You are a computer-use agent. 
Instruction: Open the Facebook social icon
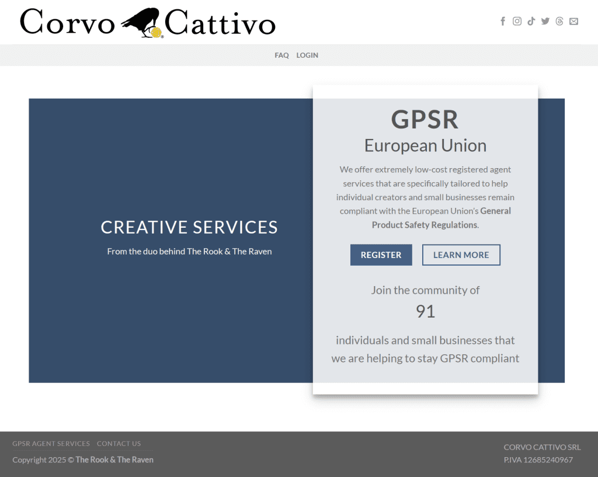(503, 22)
